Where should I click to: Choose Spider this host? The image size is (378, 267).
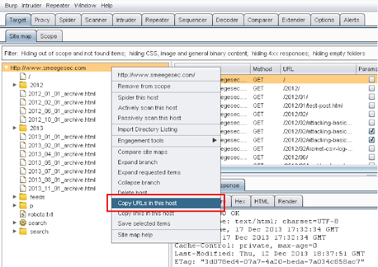click(166, 97)
